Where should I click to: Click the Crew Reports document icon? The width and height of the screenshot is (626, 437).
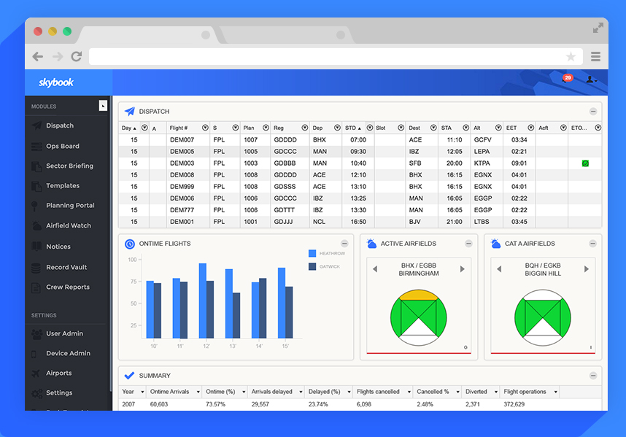[x=36, y=287]
